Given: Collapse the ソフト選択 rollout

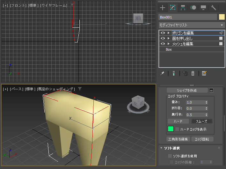Looking at the screenshot, I should (161, 148).
